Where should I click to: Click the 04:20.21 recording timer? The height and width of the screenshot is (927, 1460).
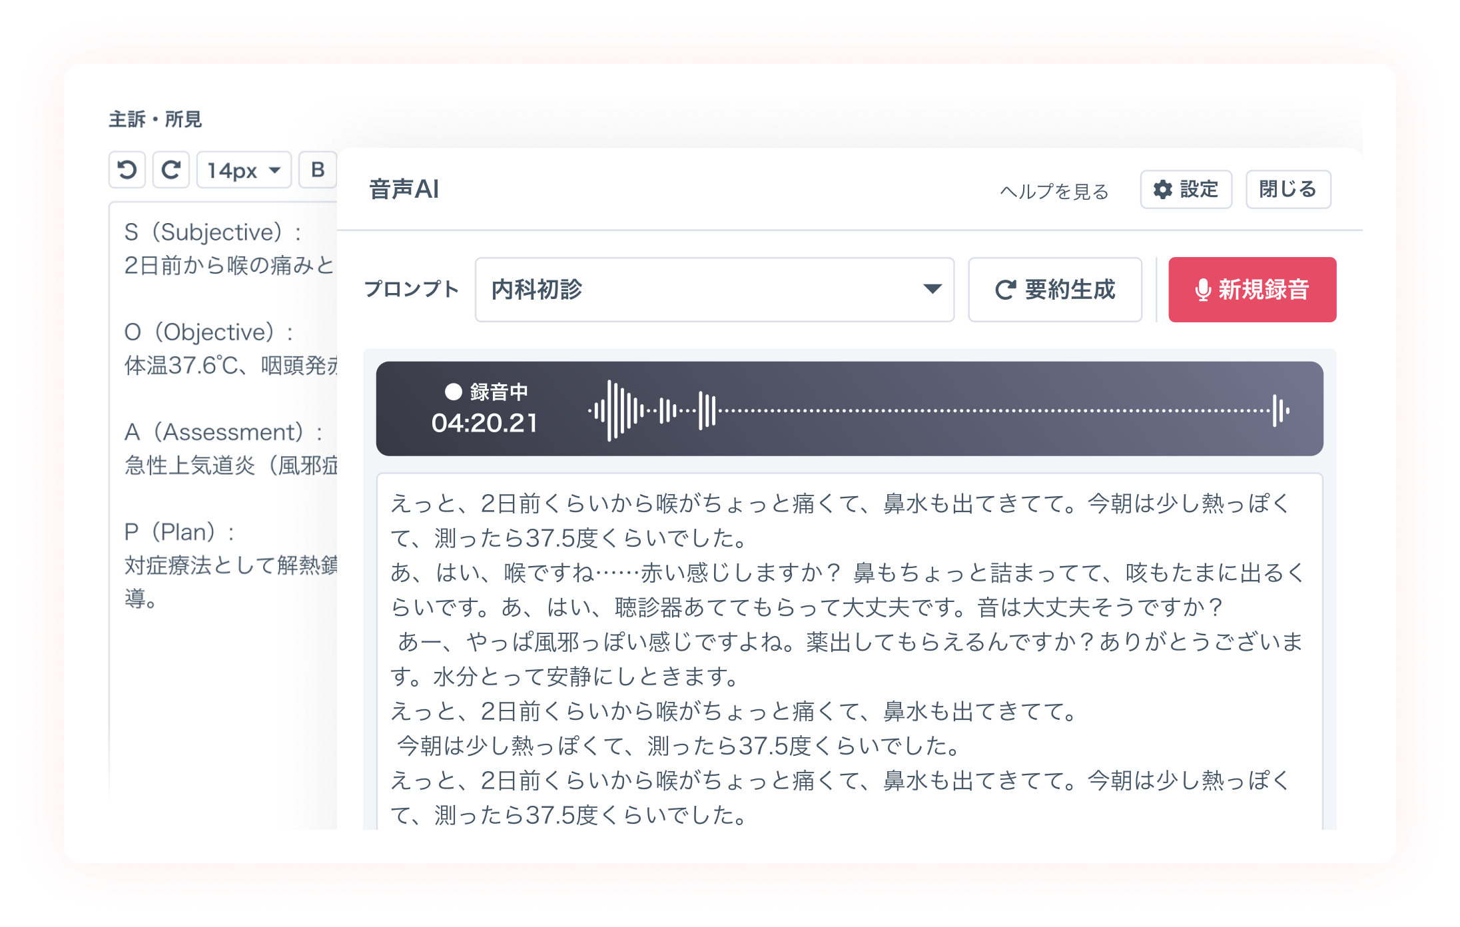point(484,424)
